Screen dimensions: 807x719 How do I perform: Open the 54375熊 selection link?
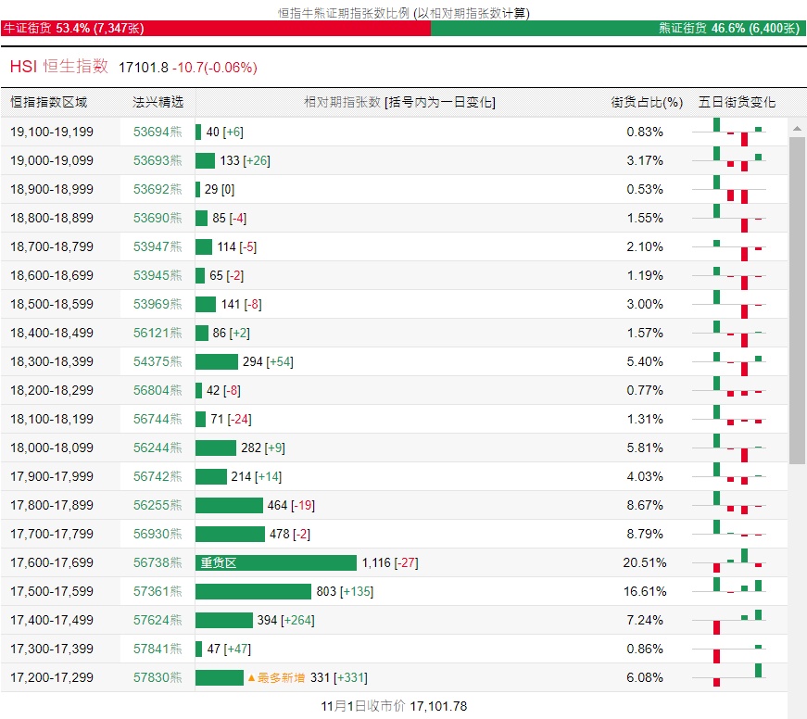(158, 361)
